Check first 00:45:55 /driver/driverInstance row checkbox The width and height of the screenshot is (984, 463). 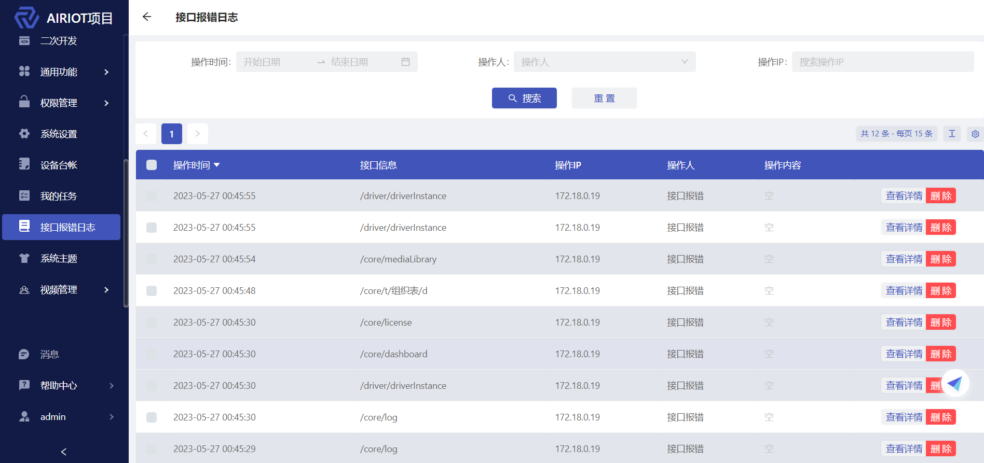pyautogui.click(x=152, y=196)
